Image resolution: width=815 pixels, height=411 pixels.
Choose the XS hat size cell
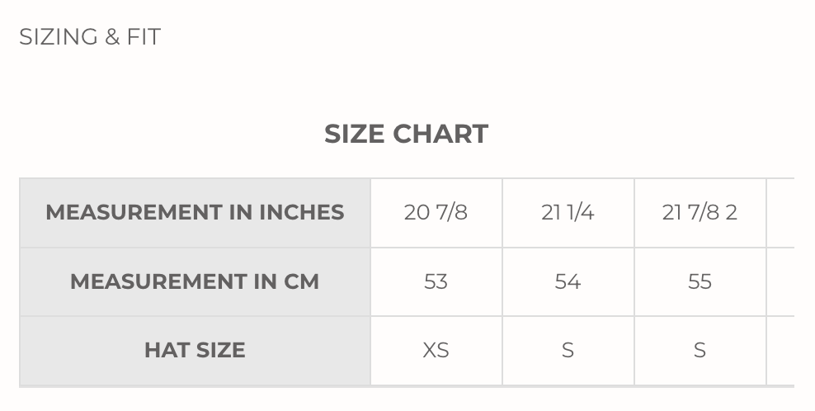point(436,350)
